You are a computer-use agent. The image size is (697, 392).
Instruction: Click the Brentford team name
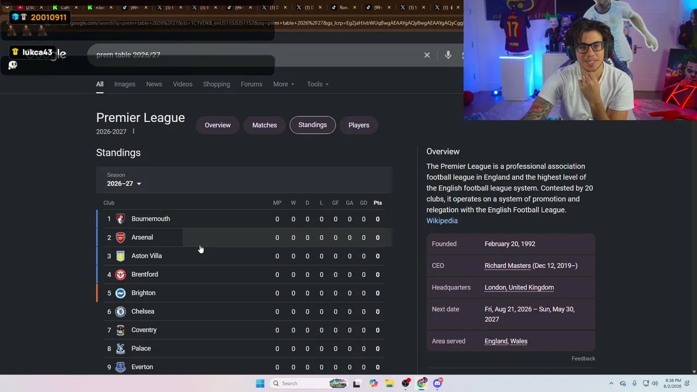145,274
